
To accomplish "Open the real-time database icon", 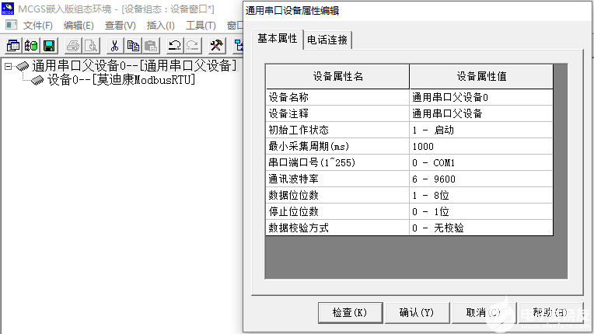I will (x=31, y=46).
